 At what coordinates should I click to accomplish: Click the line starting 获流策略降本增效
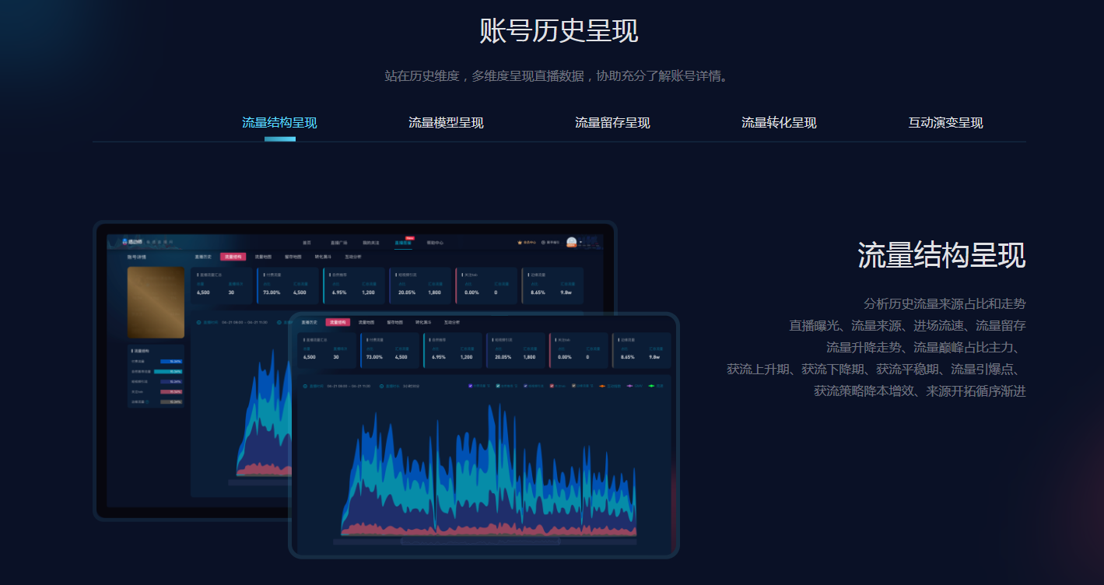920,391
